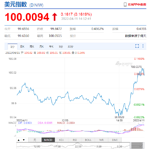This screenshot has width=150, height=149.
Task: Click the 0.1480% percent axis label
Action: point(139,59)
